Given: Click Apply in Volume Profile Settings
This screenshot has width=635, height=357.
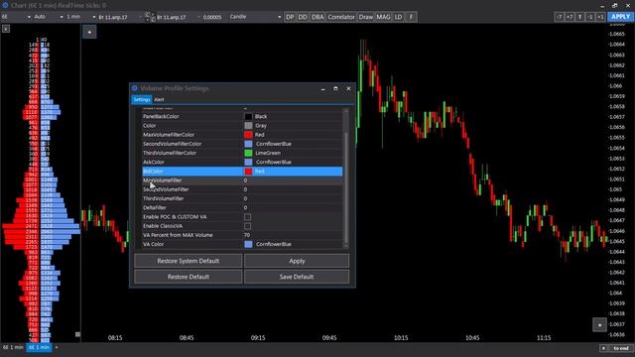Looking at the screenshot, I should (x=297, y=261).
